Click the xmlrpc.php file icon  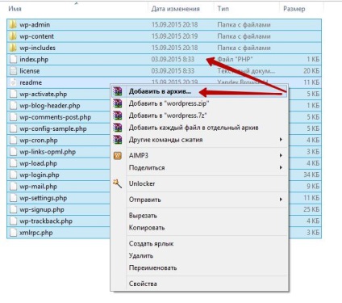point(13,234)
